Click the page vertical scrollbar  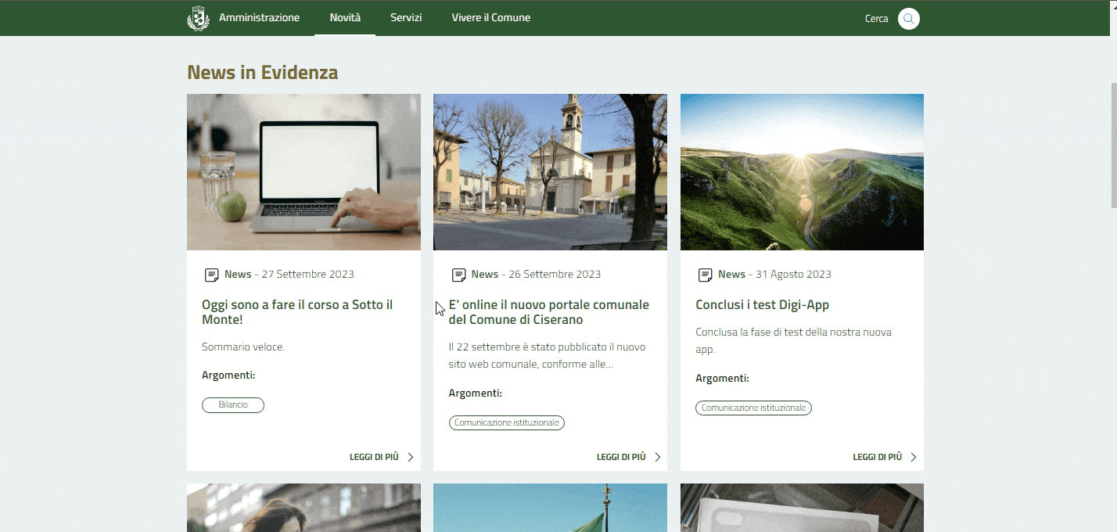(x=1114, y=145)
